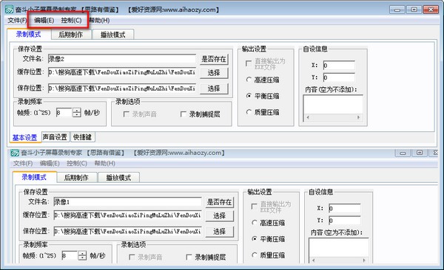This screenshot has width=444, height=270.
Task: Switch to 后期制作 tab in the bottom window
Action: click(76, 177)
